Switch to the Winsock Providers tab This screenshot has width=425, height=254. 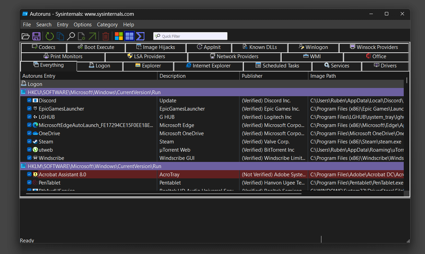374,47
